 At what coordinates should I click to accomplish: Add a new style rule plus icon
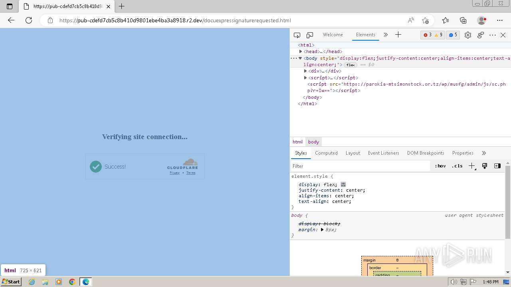[x=472, y=166]
